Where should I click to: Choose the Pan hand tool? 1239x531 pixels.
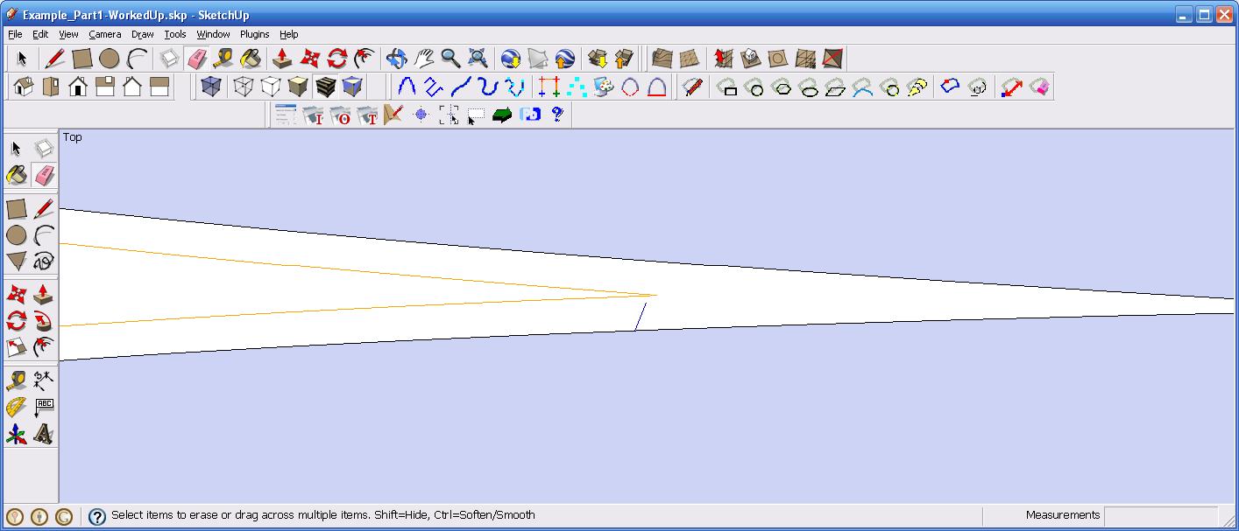pos(424,59)
